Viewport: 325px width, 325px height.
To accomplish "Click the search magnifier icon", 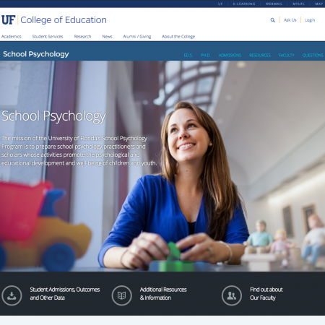I will 272,20.
